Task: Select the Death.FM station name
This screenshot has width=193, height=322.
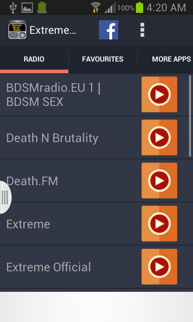Action: (x=32, y=181)
